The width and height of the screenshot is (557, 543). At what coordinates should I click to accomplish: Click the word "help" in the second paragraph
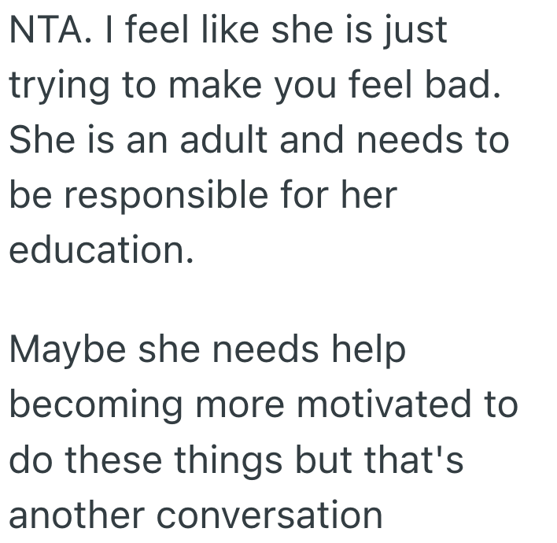tap(366, 352)
